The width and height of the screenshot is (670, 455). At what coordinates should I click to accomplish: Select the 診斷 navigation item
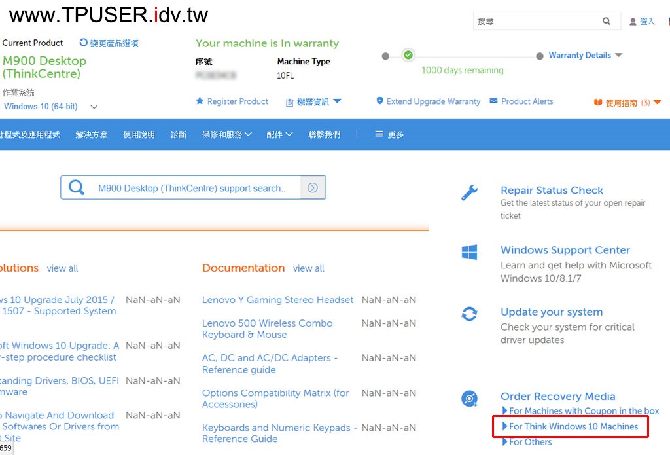[x=179, y=135]
